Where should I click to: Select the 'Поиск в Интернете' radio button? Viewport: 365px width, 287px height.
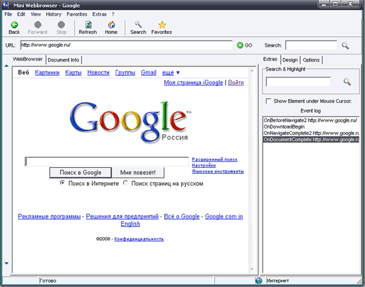click(63, 183)
